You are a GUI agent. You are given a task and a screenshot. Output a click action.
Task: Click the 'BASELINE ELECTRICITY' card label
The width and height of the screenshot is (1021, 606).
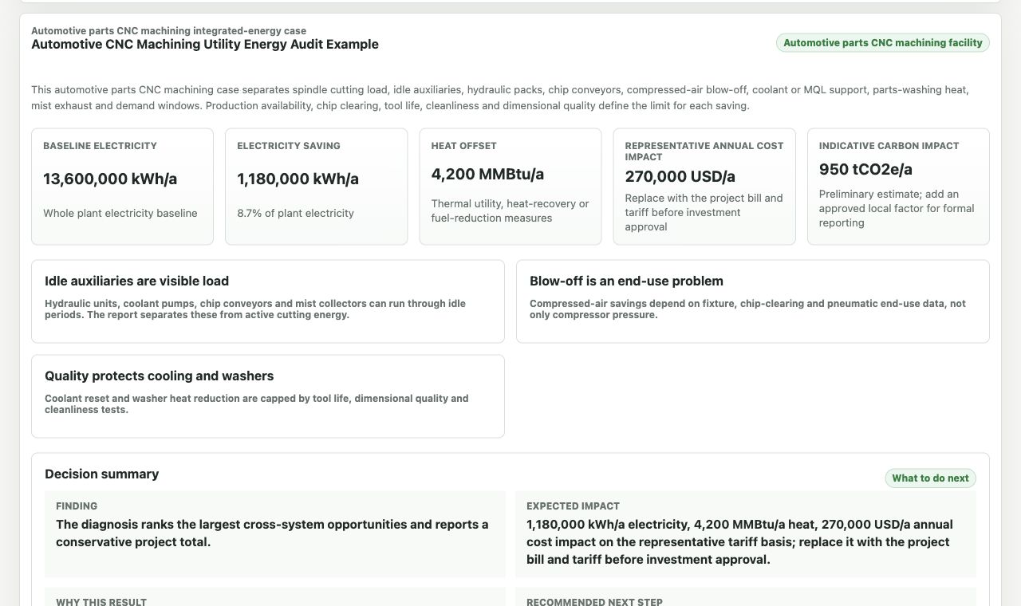click(x=100, y=146)
